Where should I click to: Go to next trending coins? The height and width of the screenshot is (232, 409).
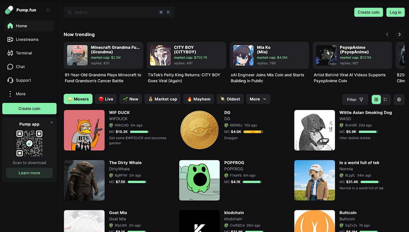pyautogui.click(x=399, y=34)
